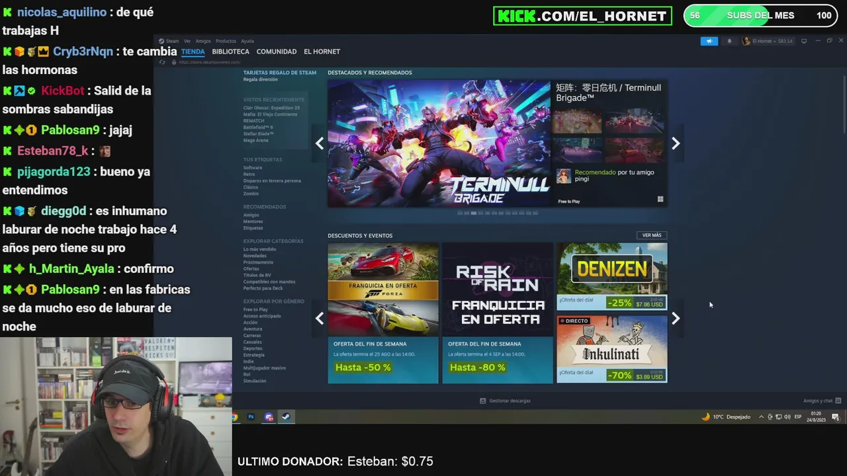Open the Steam notifications bell
Image resolution: width=847 pixels, height=476 pixels.
click(x=730, y=41)
